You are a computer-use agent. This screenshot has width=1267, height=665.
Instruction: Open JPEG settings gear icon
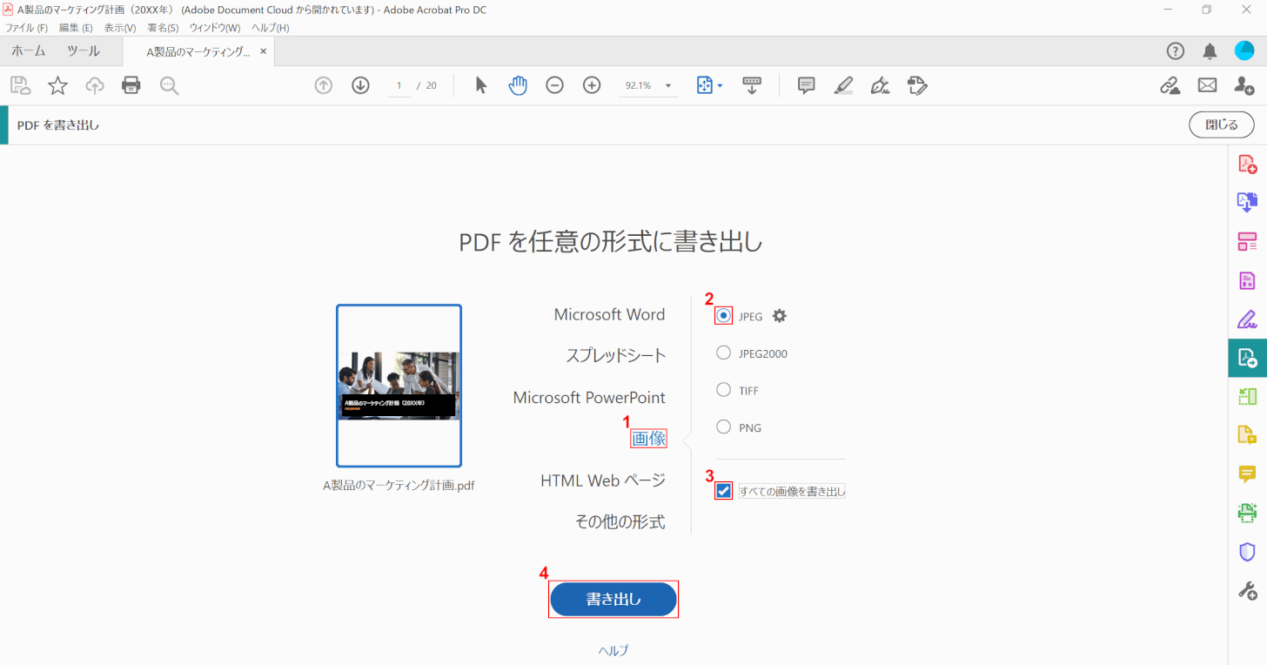(780, 316)
